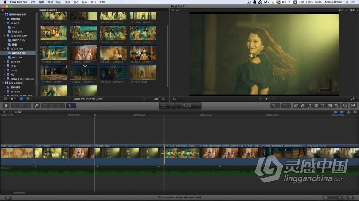This screenshot has width=359, height=201.
Task: Hide the libraries sidebar
Action: click(6, 99)
